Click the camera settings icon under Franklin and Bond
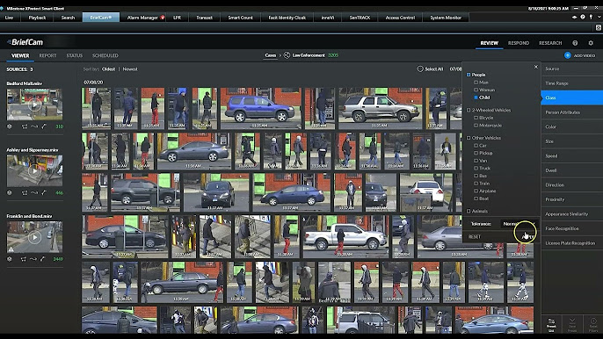 pos(10,259)
